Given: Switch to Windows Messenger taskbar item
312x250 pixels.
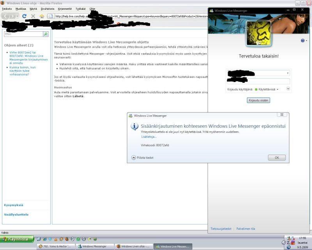Looking at the screenshot, I should [x=95, y=246].
